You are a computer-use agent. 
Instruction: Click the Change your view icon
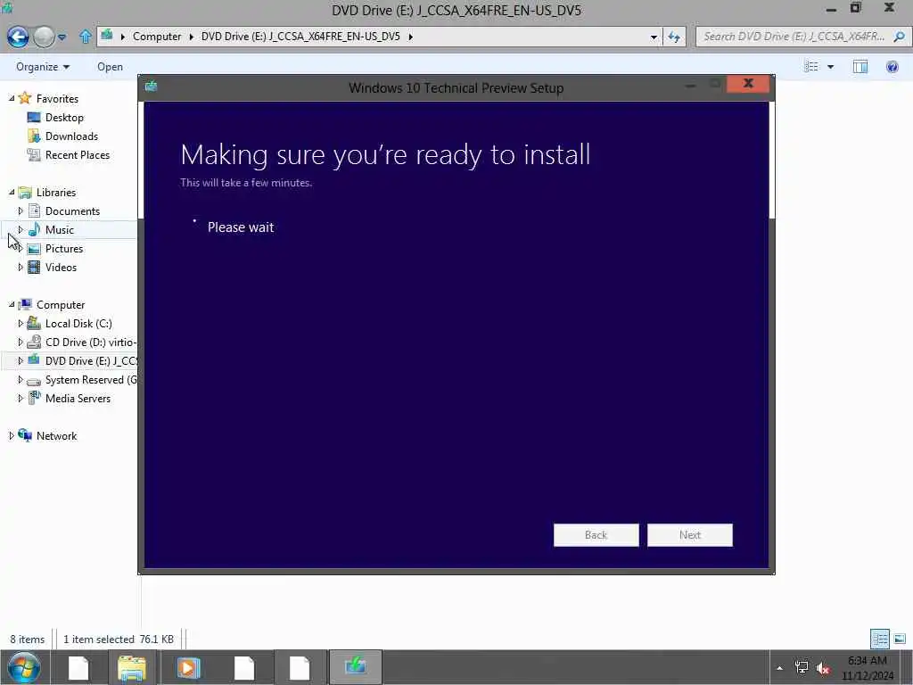pyautogui.click(x=811, y=66)
